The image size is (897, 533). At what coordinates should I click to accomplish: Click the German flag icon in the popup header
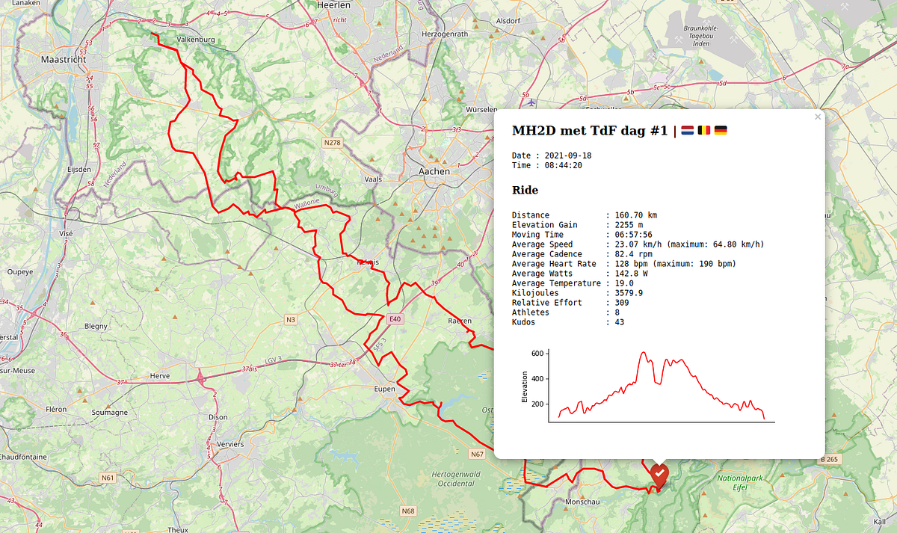(719, 130)
